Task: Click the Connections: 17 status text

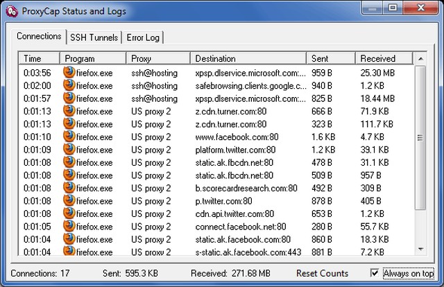Action: point(40,273)
